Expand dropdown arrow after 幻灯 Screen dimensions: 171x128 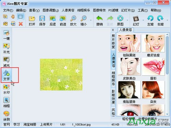[143, 20]
